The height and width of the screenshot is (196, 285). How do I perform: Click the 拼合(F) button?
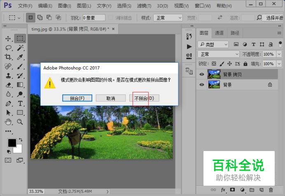77,98
